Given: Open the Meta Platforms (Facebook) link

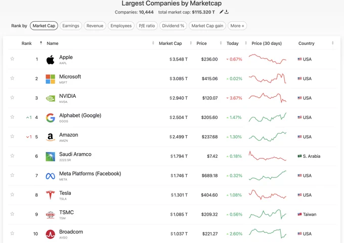Looking at the screenshot, I should coord(90,173).
